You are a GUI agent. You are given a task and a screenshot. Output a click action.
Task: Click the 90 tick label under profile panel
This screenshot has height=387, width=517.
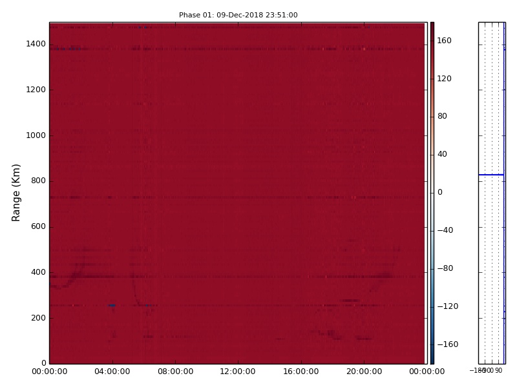pos(498,370)
